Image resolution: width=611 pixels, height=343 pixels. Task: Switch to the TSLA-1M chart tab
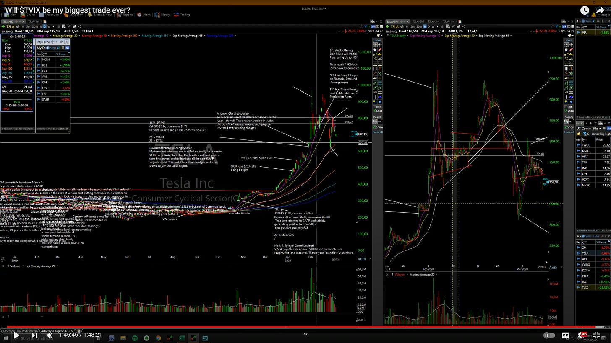pyautogui.click(x=449, y=21)
